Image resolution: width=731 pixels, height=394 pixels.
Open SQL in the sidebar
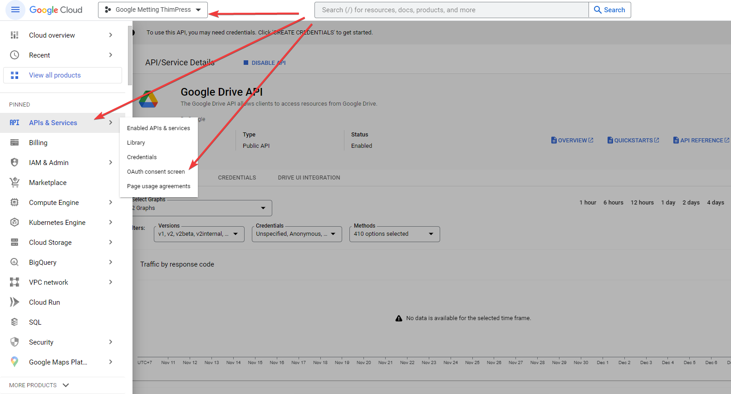pos(62,322)
